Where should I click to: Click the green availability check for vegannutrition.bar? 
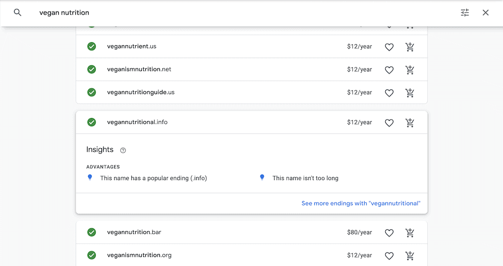pos(92,232)
